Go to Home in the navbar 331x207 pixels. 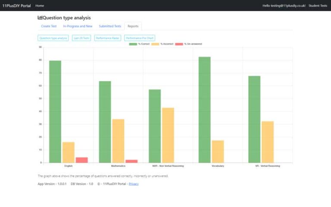(x=40, y=6)
